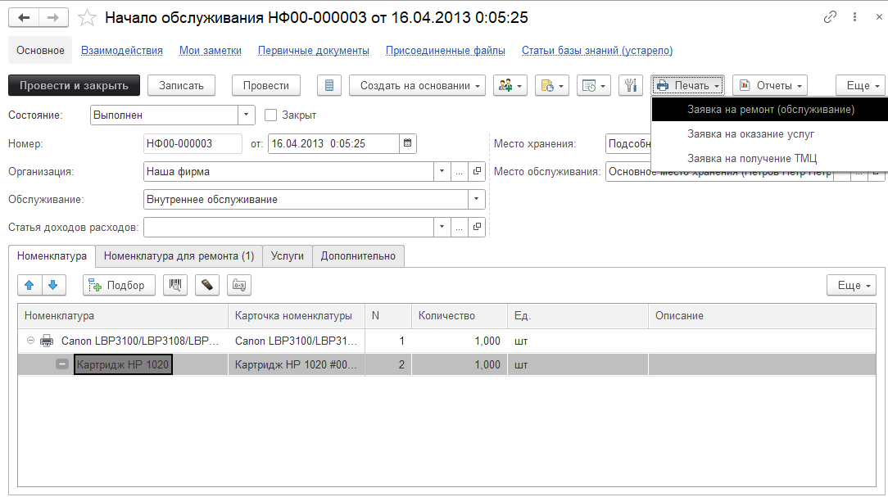
Task: Copy the document link via chain icon
Action: (830, 17)
